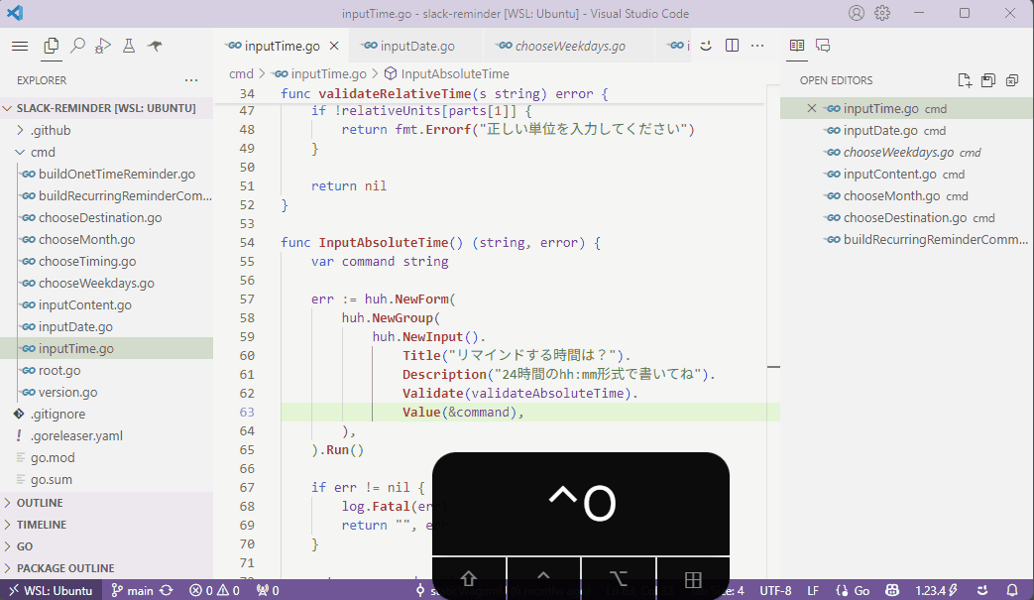Open the Explorer Views and More Actions ellipsis
The image size is (1034, 600).
(191, 80)
